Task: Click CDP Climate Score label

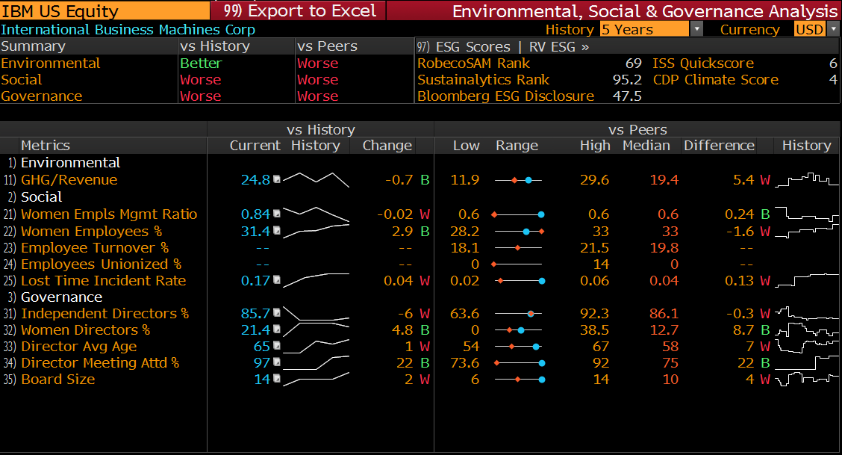Action: (x=715, y=79)
